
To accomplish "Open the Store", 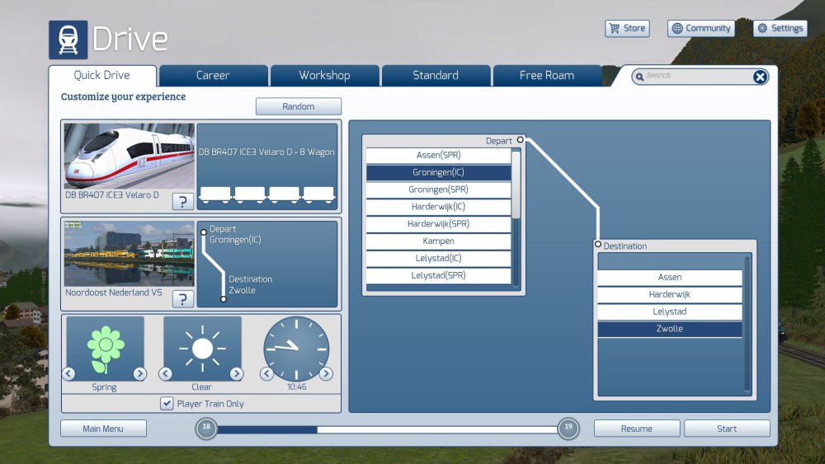I will 627,28.
